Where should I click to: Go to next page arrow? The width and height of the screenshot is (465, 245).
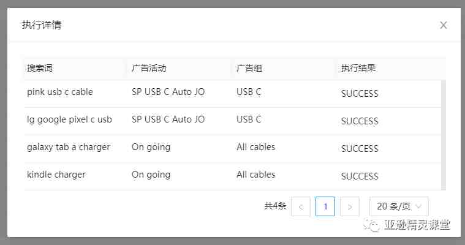[350, 206]
